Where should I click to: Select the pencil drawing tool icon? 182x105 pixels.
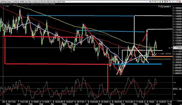coord(158,1)
